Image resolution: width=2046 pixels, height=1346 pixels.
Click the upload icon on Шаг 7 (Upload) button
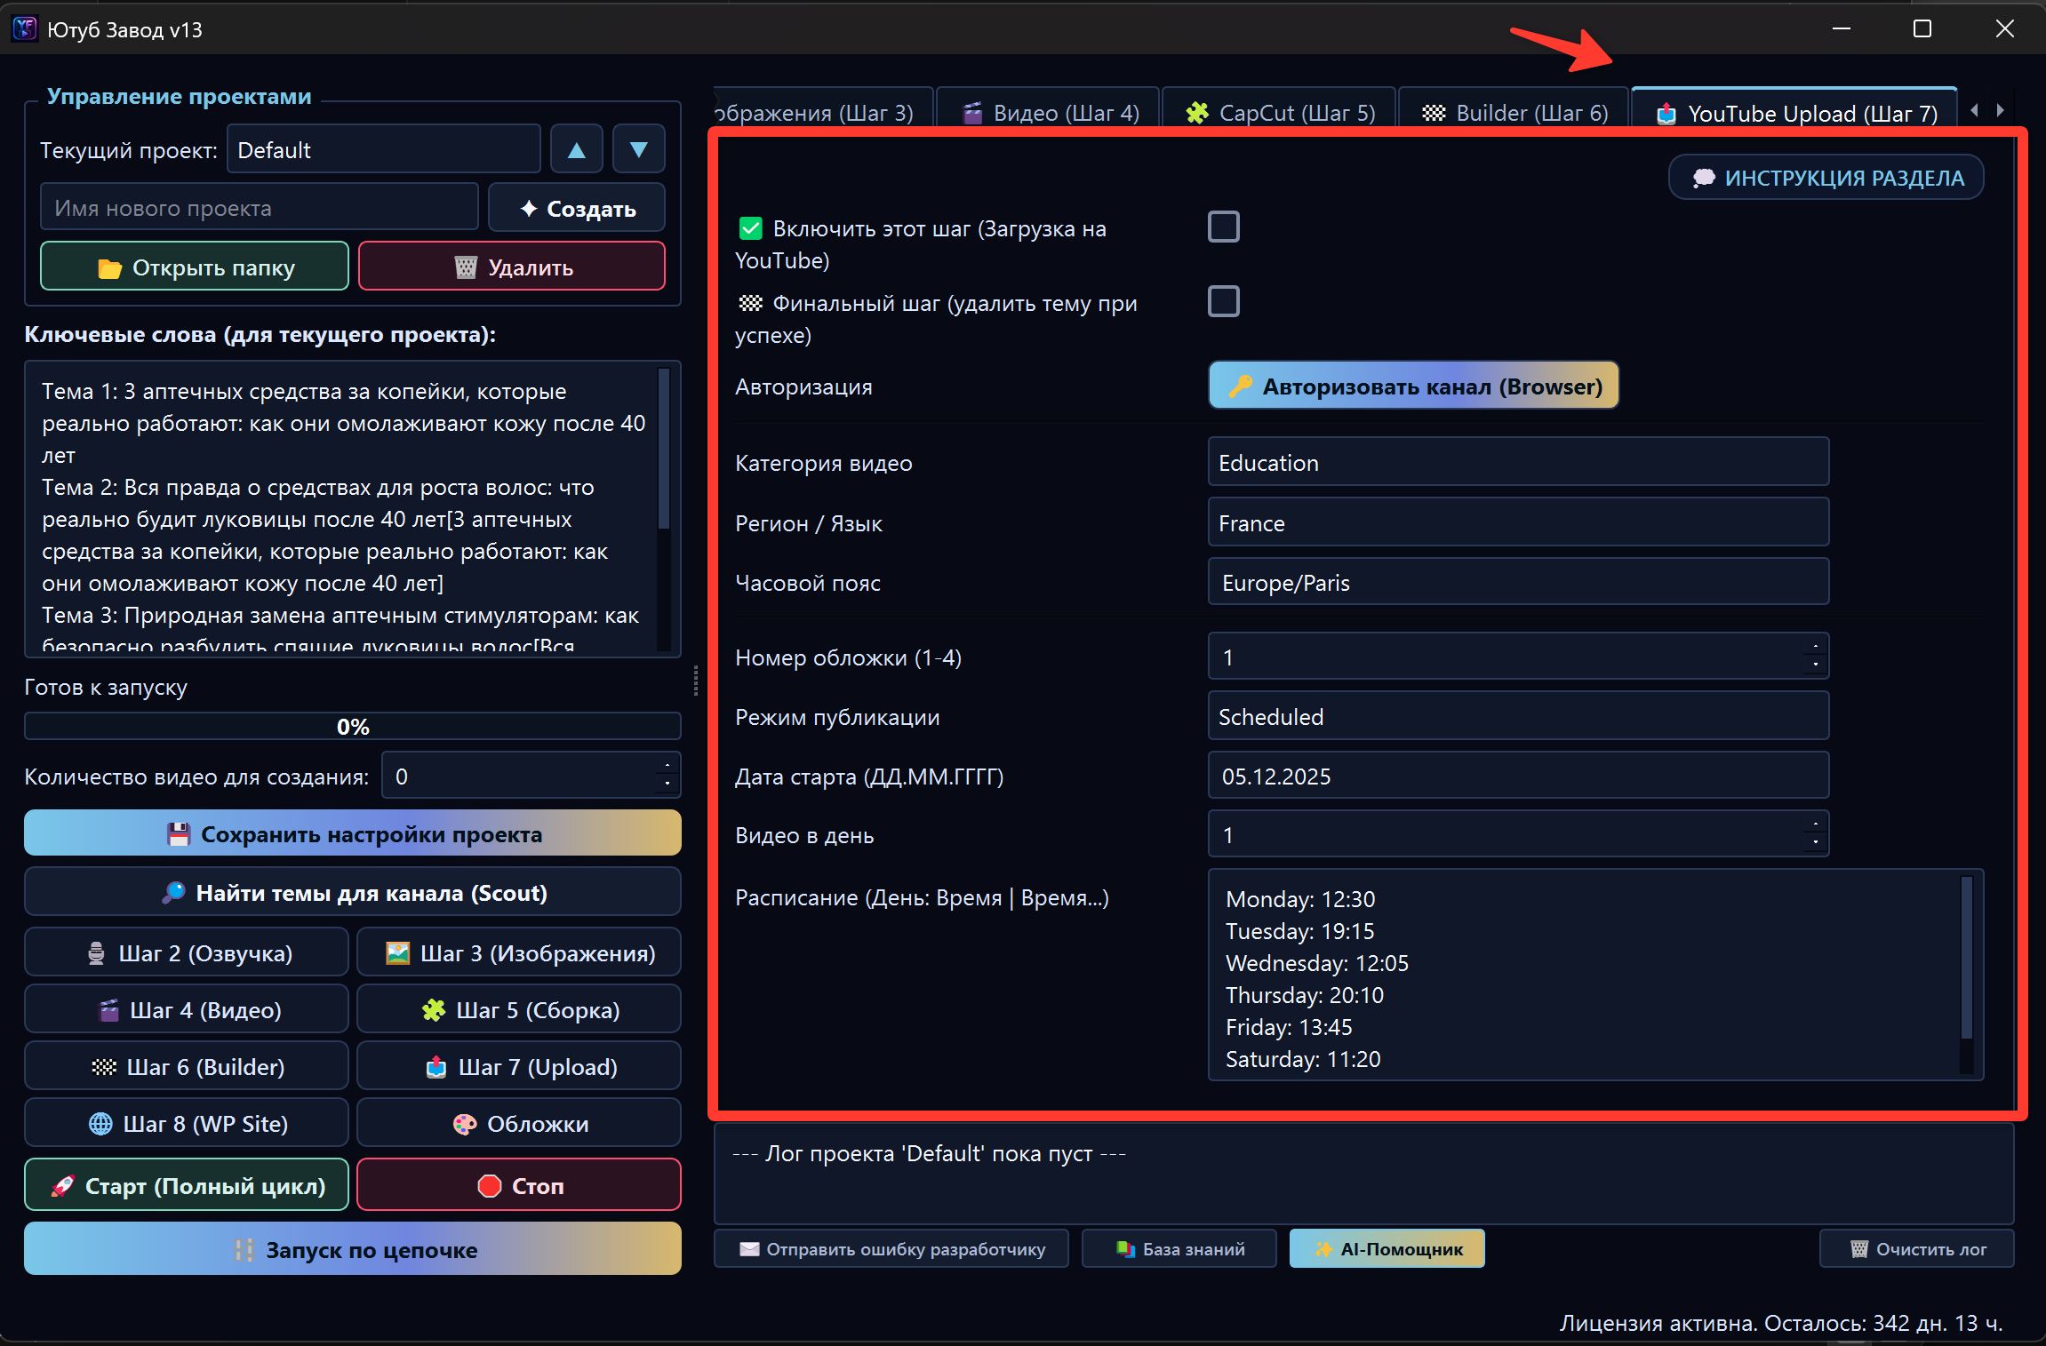click(x=436, y=1067)
